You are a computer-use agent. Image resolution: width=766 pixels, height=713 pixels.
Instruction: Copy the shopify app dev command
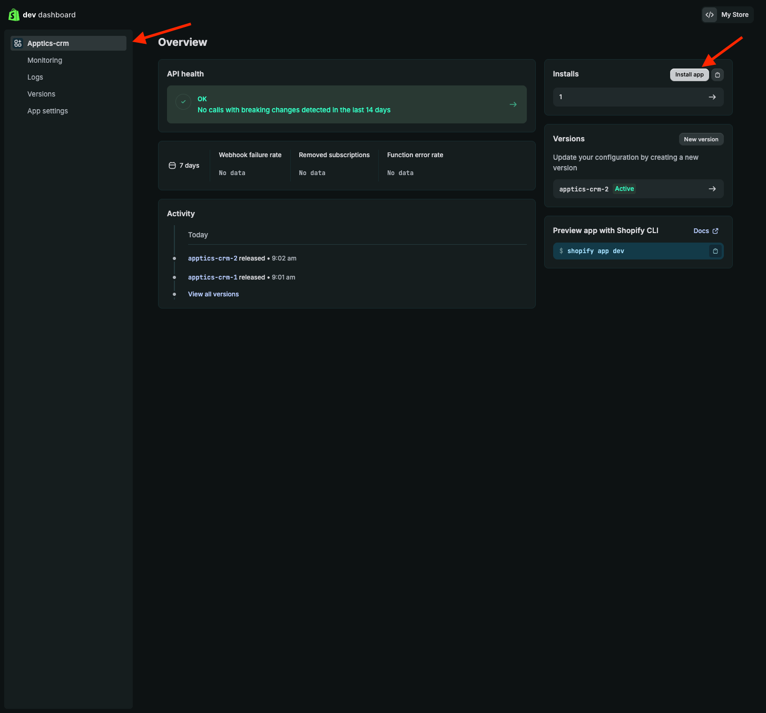715,251
